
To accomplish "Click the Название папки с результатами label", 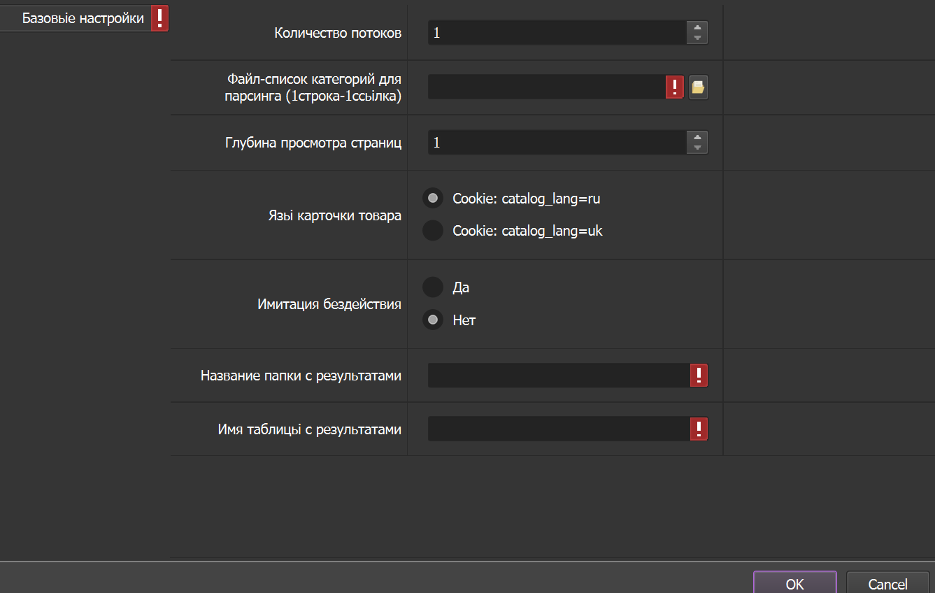I will (x=301, y=376).
